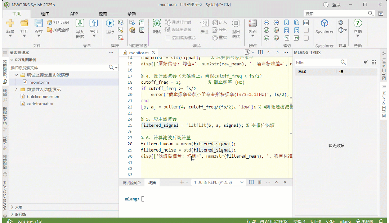
Task: Click the 关闭全部 close all button
Action: 58,30
